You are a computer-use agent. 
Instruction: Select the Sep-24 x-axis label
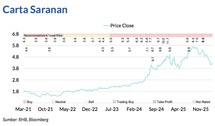pyautogui.click(x=156, y=109)
